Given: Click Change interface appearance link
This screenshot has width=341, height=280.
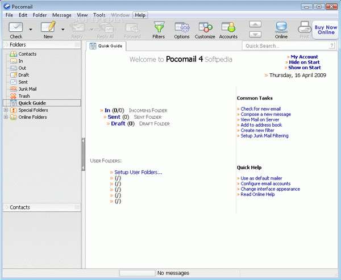Looking at the screenshot, I should 270,189.
